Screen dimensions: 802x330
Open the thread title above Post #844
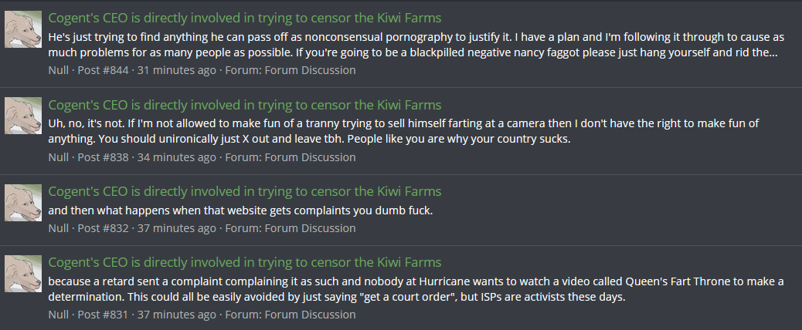245,18
